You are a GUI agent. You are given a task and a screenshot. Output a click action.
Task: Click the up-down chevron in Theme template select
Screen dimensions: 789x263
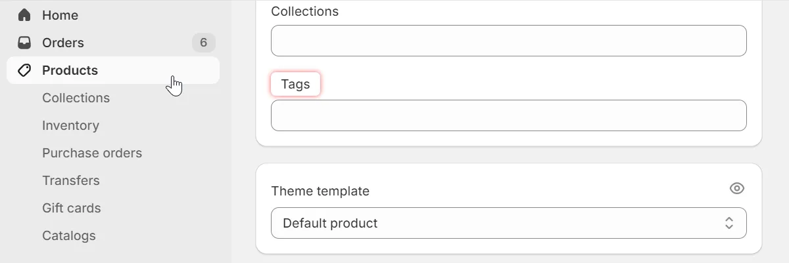point(729,223)
